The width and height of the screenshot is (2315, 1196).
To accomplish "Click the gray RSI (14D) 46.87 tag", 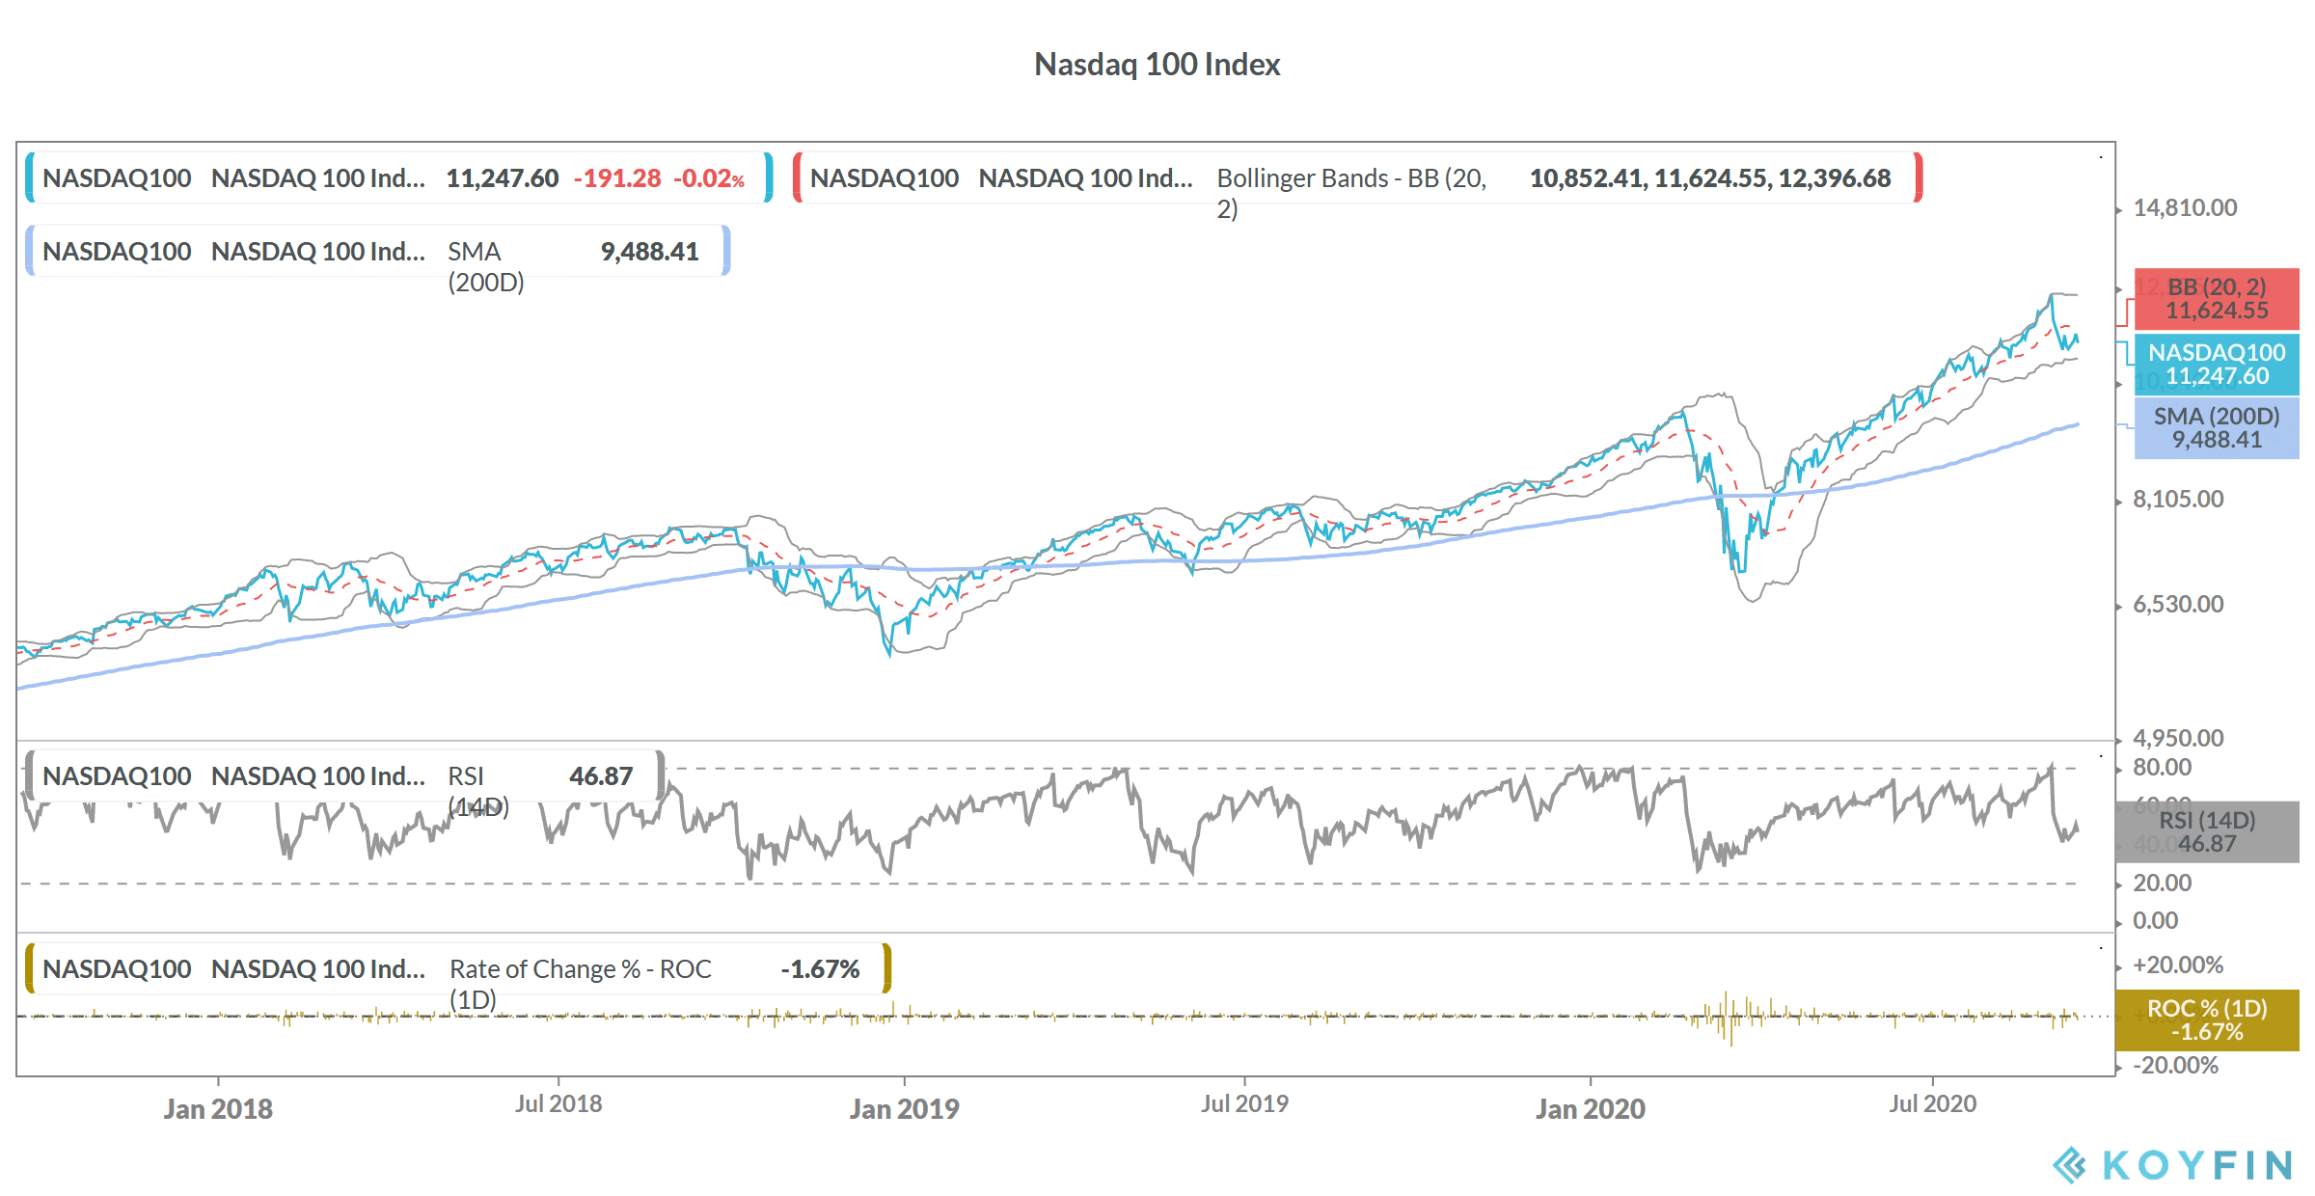I will click(2207, 831).
